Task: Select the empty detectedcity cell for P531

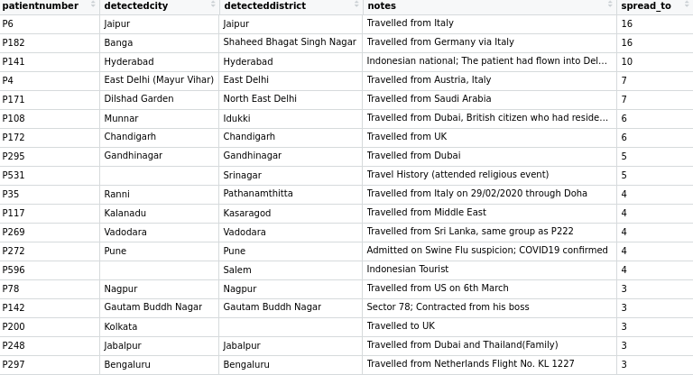Action: [159, 175]
